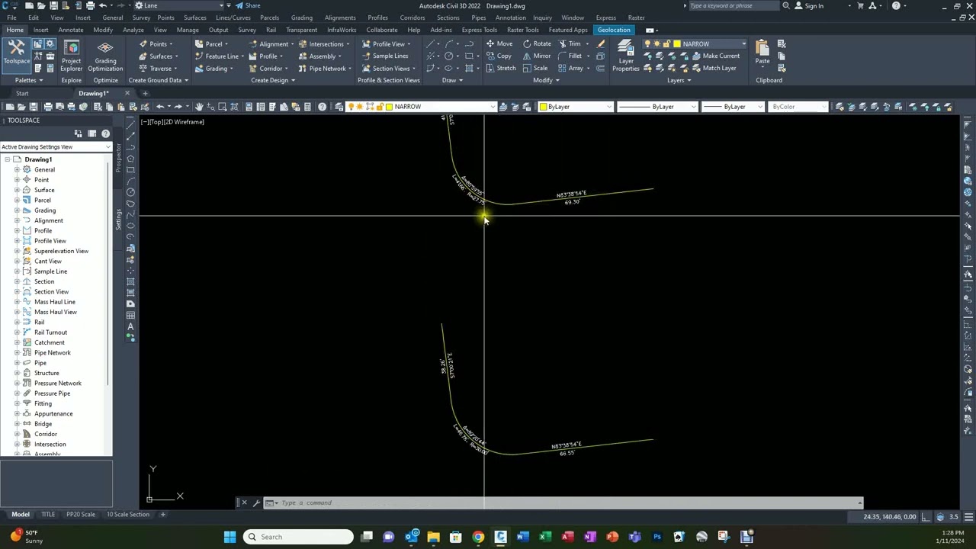976x549 pixels.
Task: Expand the Surface settings node
Action: pyautogui.click(x=17, y=190)
